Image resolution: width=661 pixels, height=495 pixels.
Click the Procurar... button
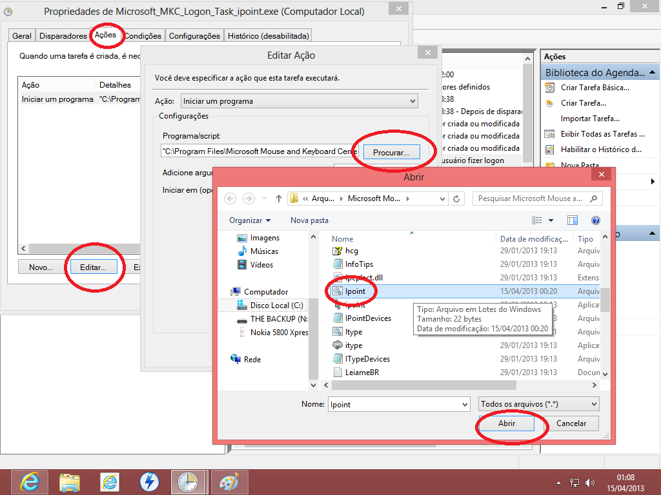pyautogui.click(x=391, y=152)
